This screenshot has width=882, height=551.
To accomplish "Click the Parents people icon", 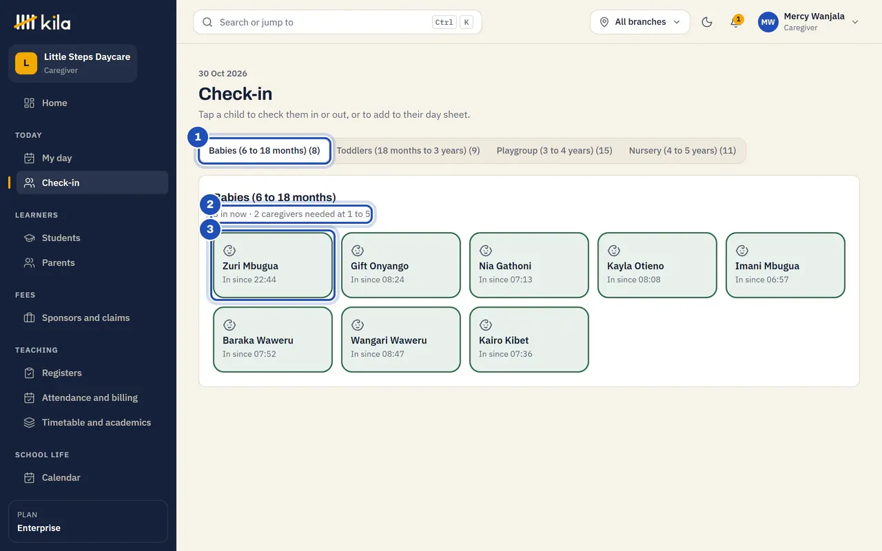I will coord(29,262).
